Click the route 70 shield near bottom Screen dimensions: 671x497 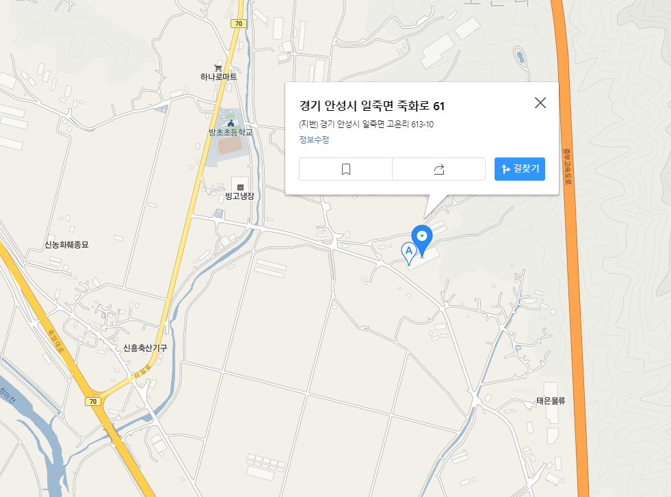tap(93, 401)
